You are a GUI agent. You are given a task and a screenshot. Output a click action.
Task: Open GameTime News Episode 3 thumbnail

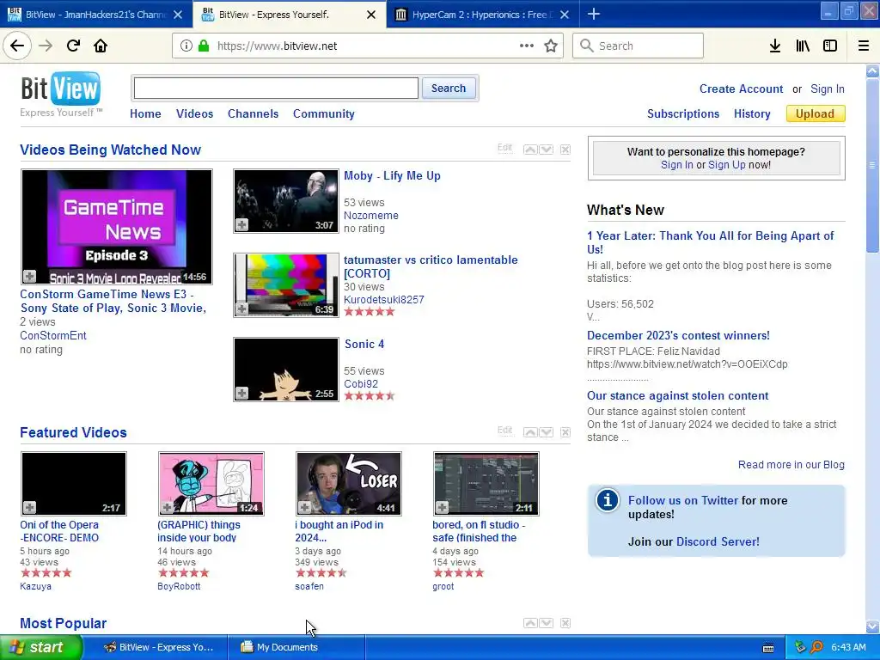117,227
